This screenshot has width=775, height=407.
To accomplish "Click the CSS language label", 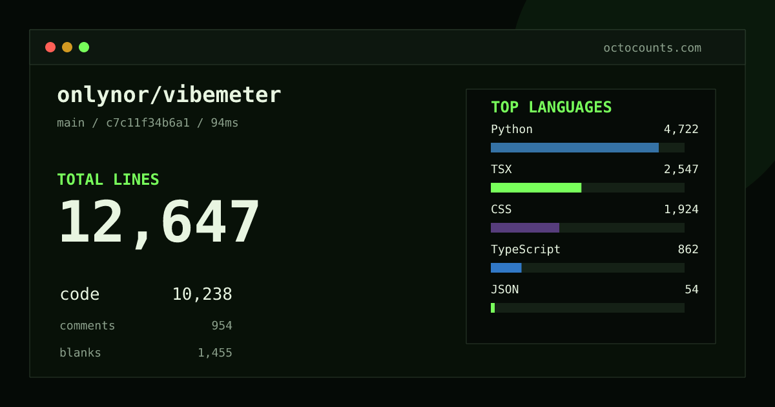I will (501, 209).
